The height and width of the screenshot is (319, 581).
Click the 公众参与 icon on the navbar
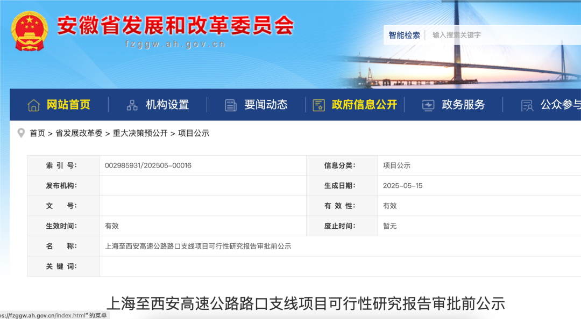coord(526,104)
